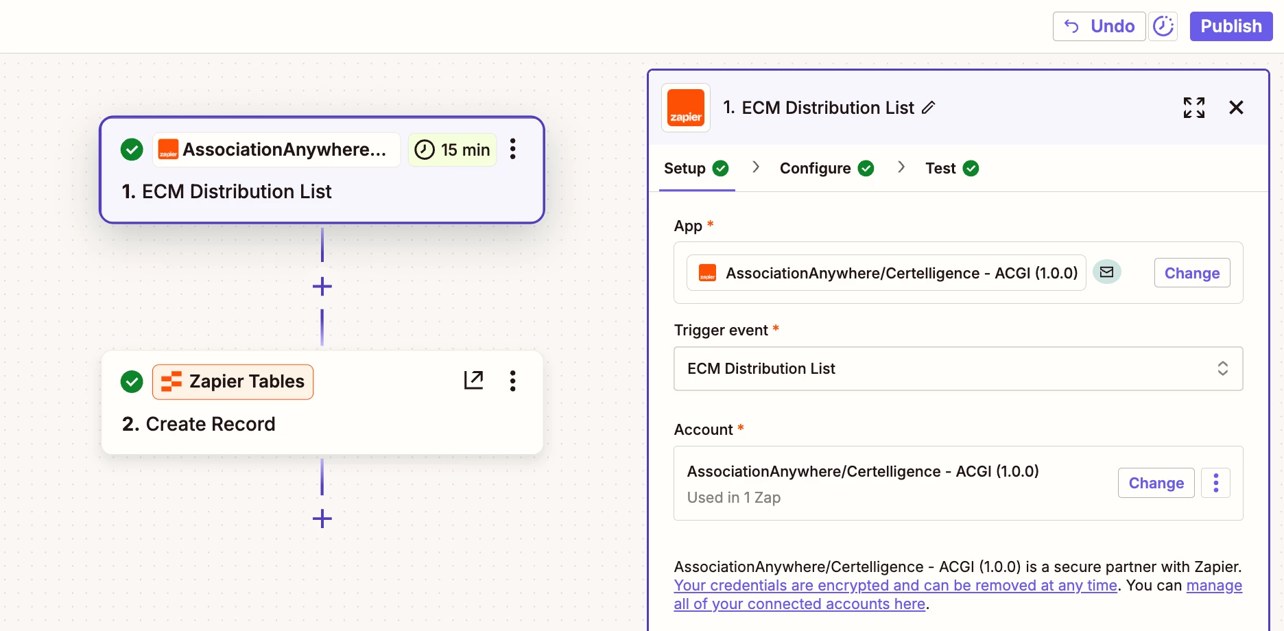The width and height of the screenshot is (1284, 631).
Task: Open three-dot menu on ECM Distribution List step
Action: pos(512,149)
